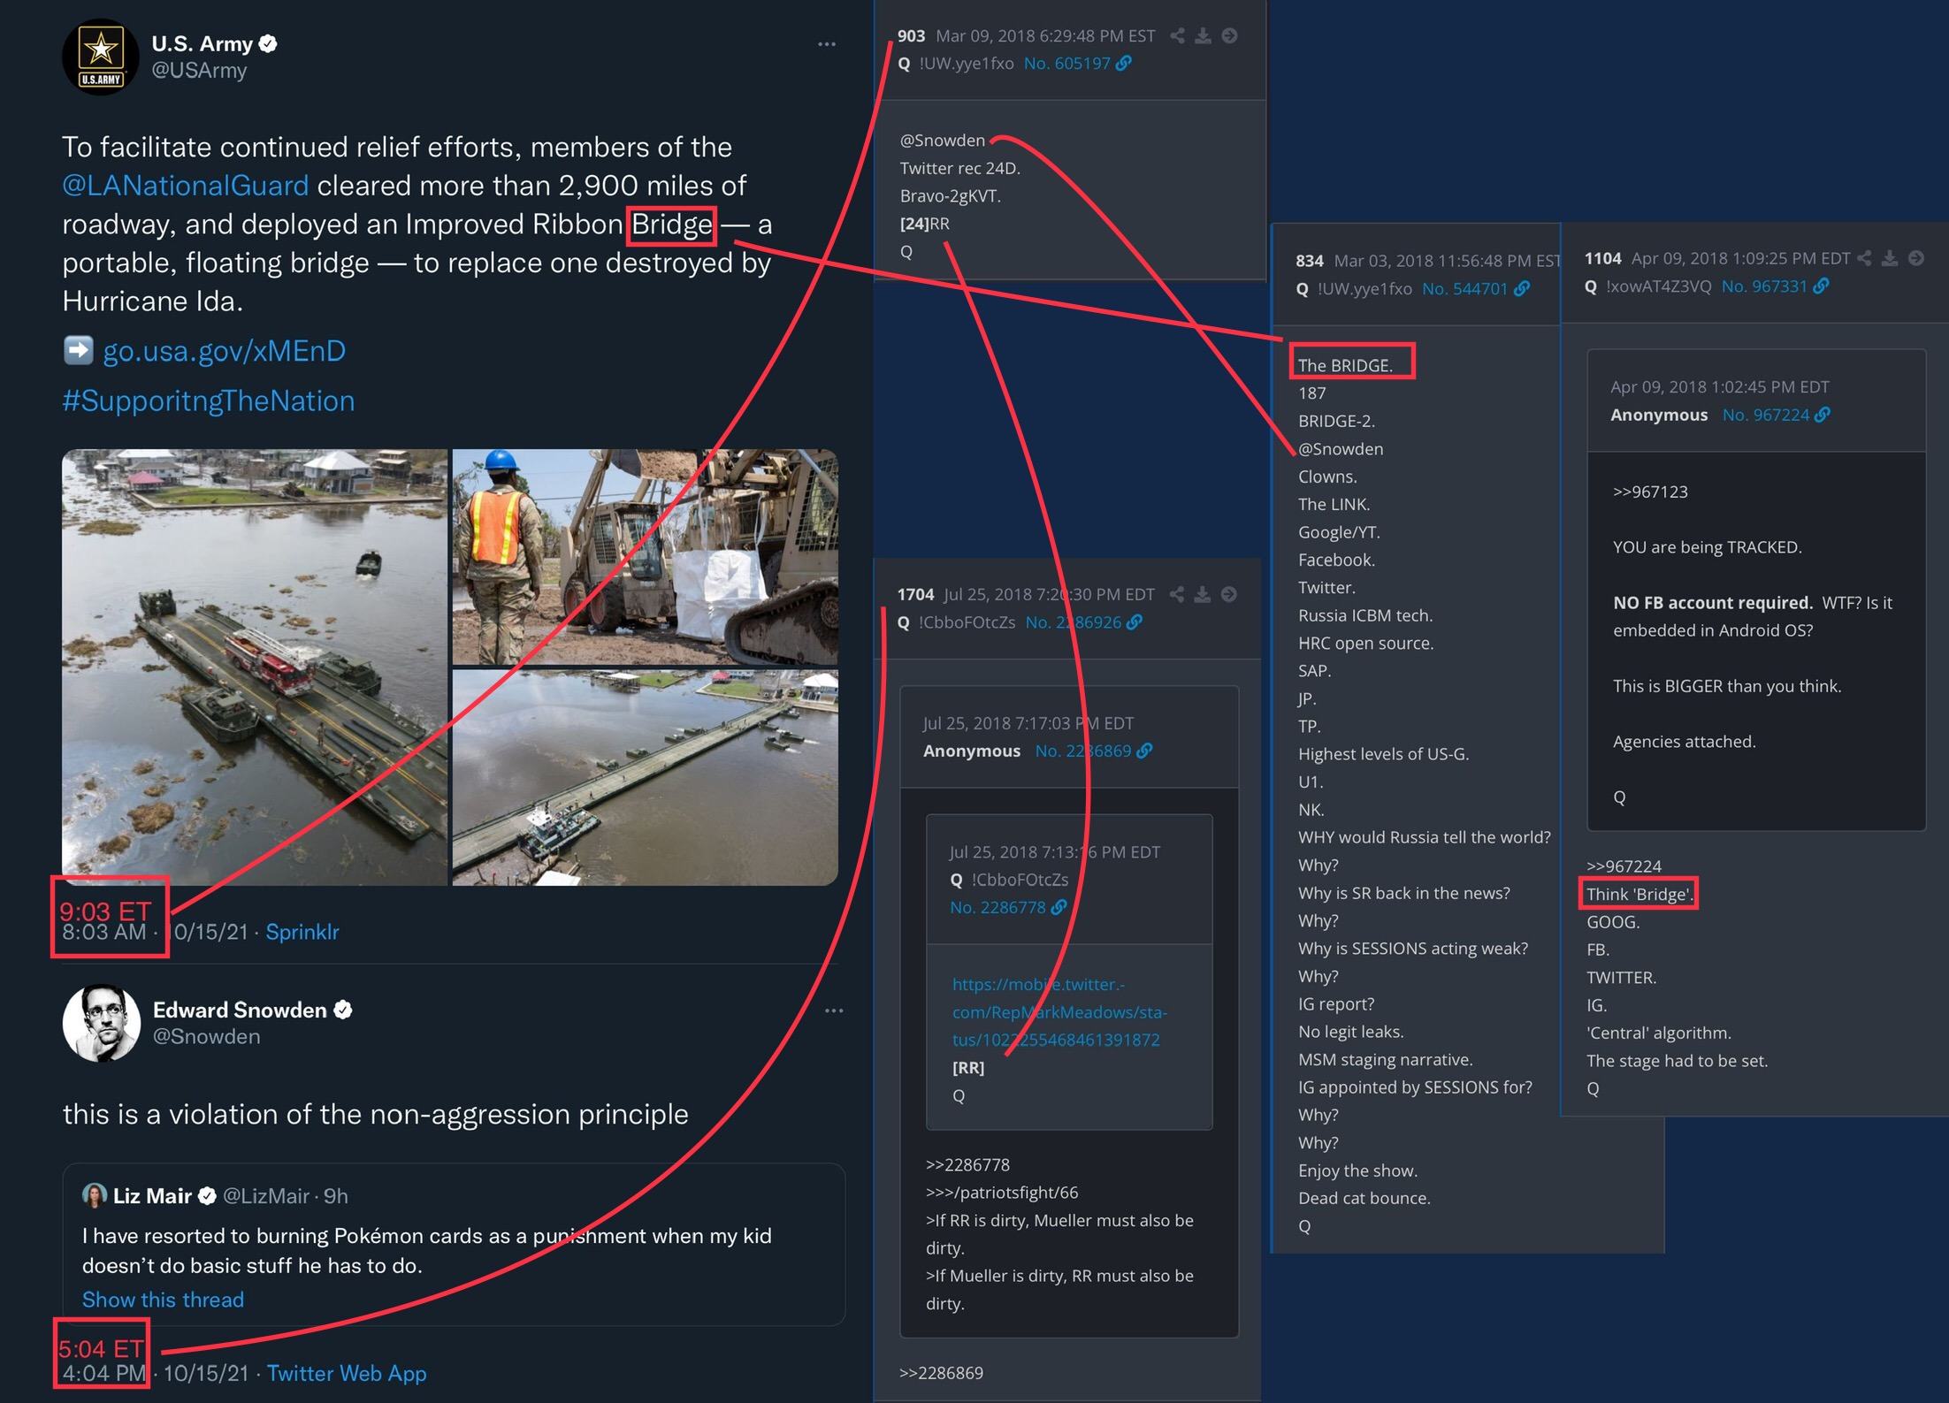This screenshot has width=1949, height=1403.
Task: Open the U.S. Army tweet's more options menu
Action: pos(826,44)
